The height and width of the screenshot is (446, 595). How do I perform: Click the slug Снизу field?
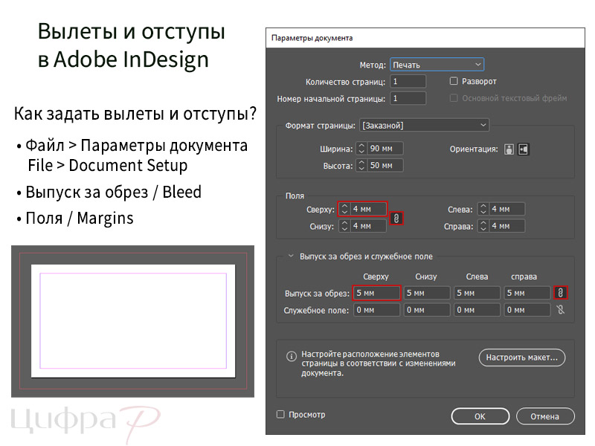pyautogui.click(x=427, y=310)
